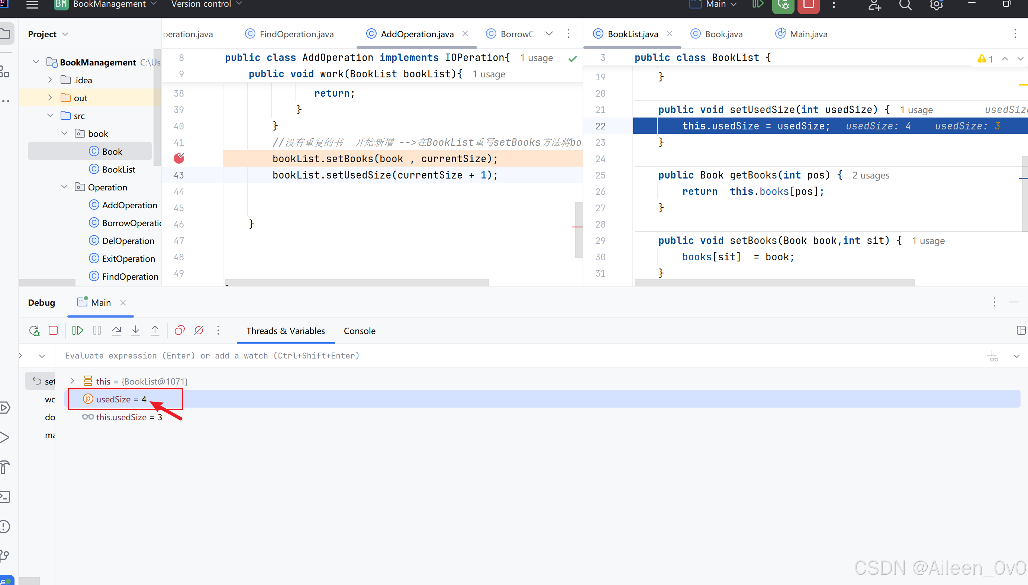Open the Version control dropdown
The width and height of the screenshot is (1028, 585).
(206, 4)
